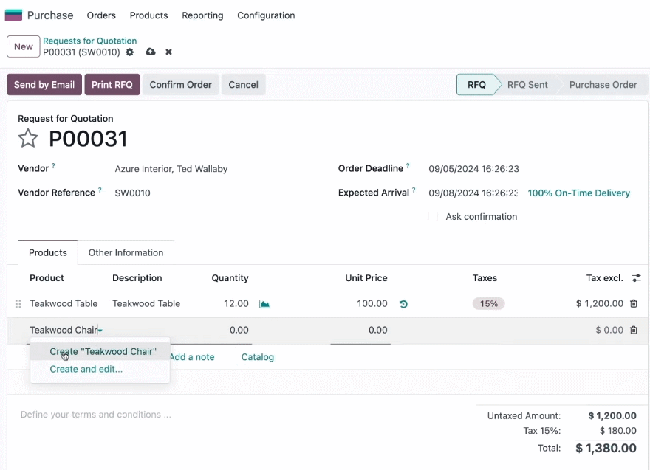This screenshot has height=470, width=650.
Task: Enable the Ask confirmation checkbox
Action: pos(433,217)
